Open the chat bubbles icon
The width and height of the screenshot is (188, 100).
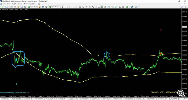click(x=186, y=7)
